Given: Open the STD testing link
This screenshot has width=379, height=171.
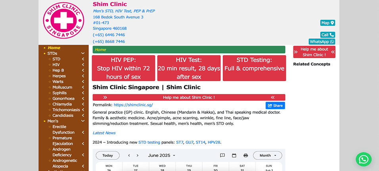Looking at the screenshot, I should (x=149, y=142).
